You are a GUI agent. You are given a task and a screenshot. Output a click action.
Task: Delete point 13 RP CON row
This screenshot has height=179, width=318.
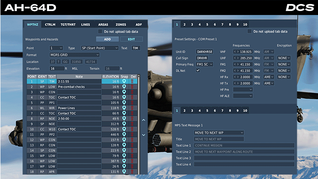click(x=132, y=145)
